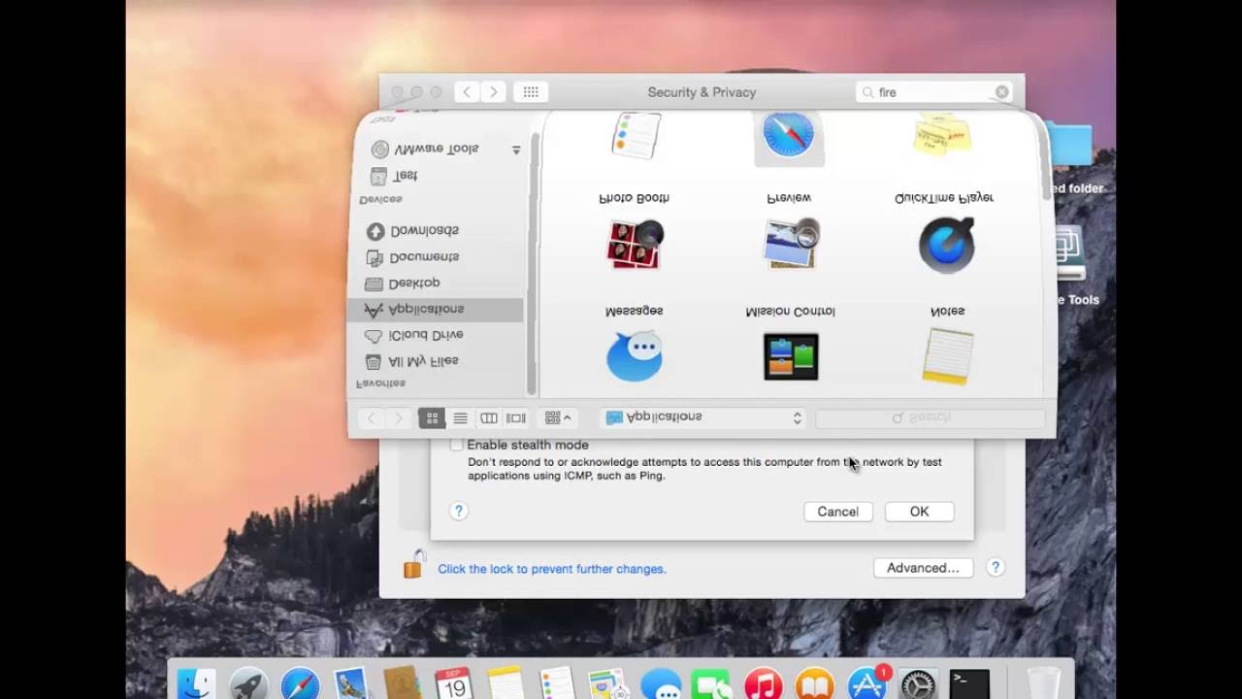Screen dimensions: 1242x699
Task: Open iTunes from the Dock
Action: 764,685
